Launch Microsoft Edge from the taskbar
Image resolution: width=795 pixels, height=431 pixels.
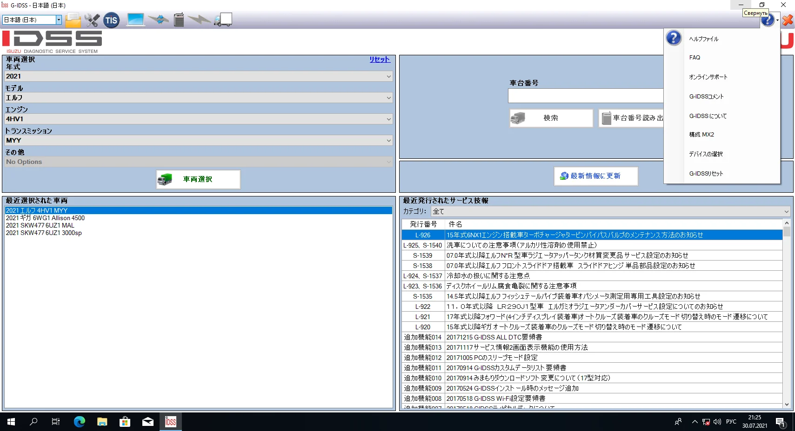[80, 422]
